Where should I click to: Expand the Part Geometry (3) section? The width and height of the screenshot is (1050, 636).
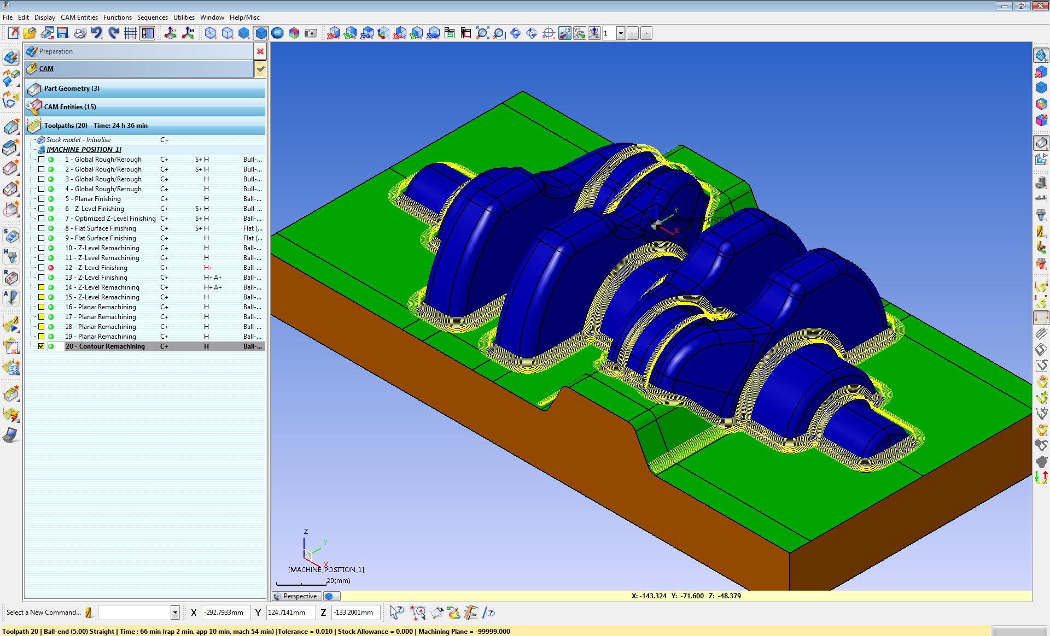click(72, 89)
